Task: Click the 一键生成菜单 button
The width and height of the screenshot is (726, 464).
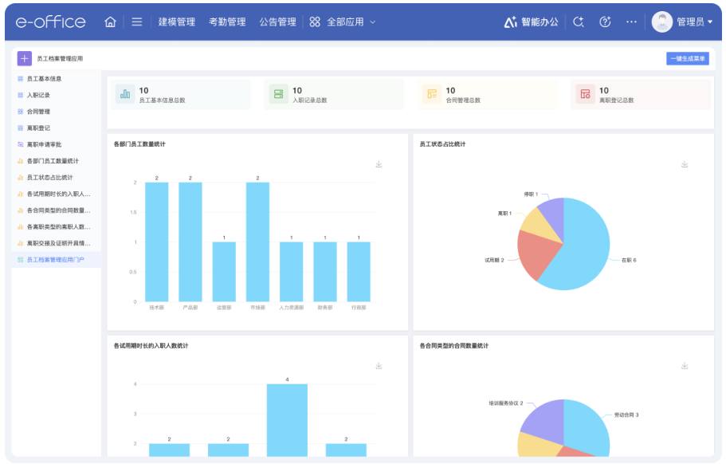Action: [x=688, y=58]
